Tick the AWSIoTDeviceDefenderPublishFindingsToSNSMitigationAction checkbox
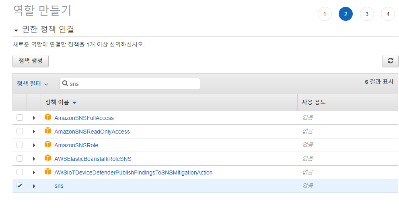 tap(20, 172)
